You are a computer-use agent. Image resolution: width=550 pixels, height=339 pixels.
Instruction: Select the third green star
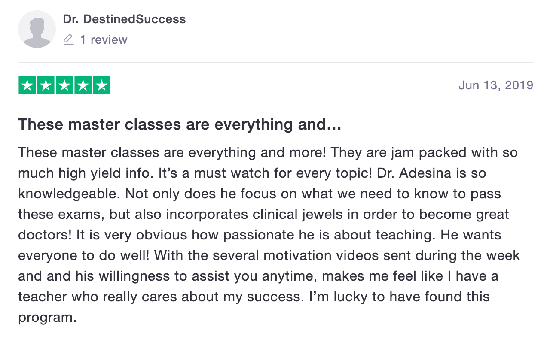tap(64, 85)
